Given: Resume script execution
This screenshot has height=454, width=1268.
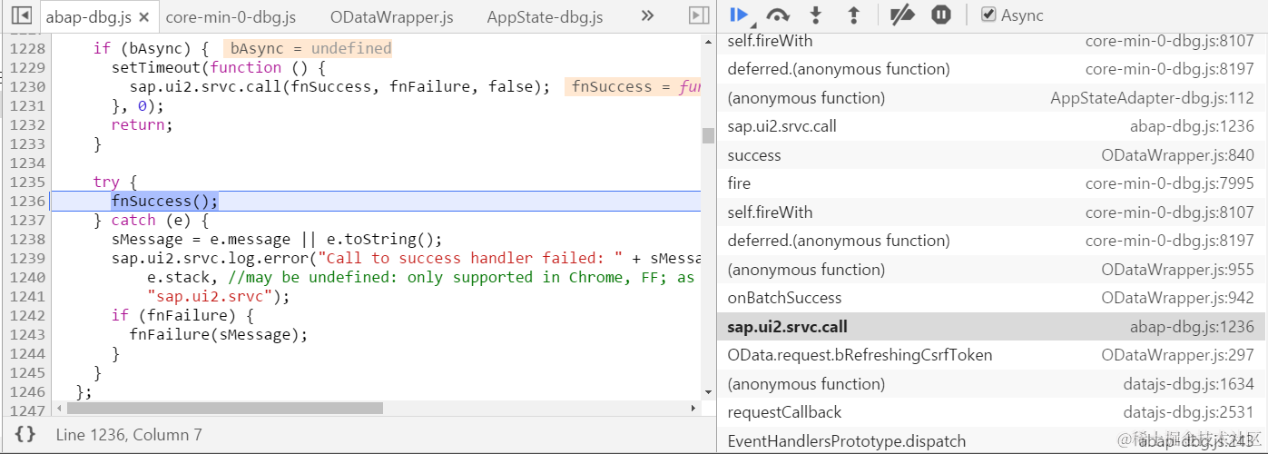Looking at the screenshot, I should click(739, 15).
